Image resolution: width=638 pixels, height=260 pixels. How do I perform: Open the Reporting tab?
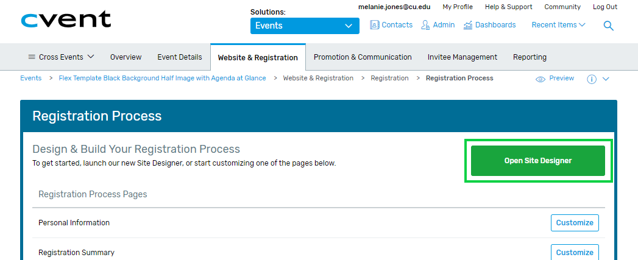530,57
